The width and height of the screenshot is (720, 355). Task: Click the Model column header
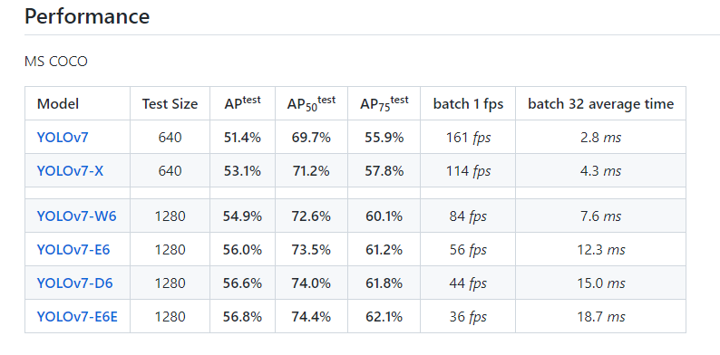click(x=58, y=103)
